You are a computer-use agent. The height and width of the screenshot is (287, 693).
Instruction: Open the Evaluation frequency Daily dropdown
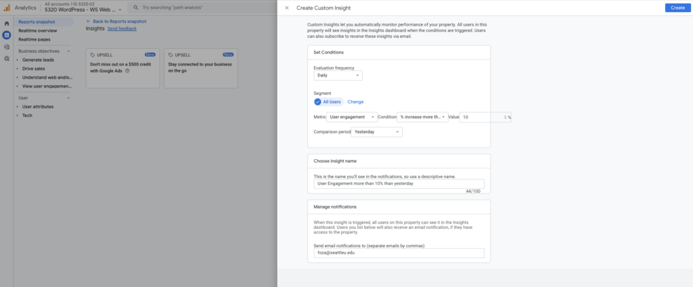point(338,76)
